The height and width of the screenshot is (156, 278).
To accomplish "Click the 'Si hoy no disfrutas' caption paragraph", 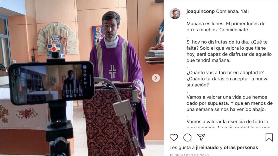I will click(229, 51).
